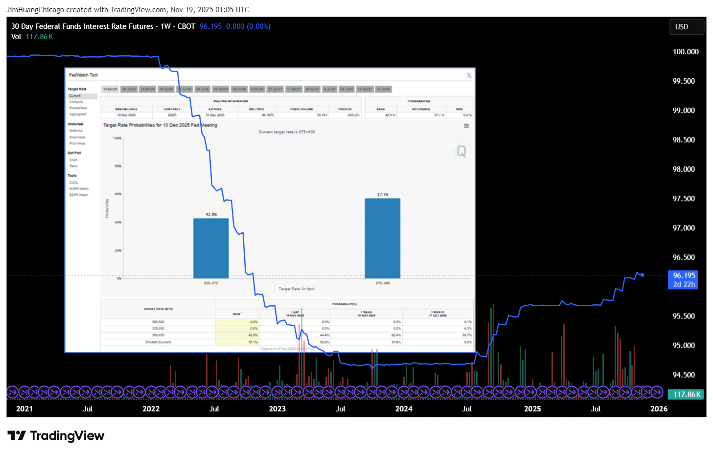Open the CVOL tool link
Image resolution: width=713 pixels, height=454 pixels.
(74, 182)
